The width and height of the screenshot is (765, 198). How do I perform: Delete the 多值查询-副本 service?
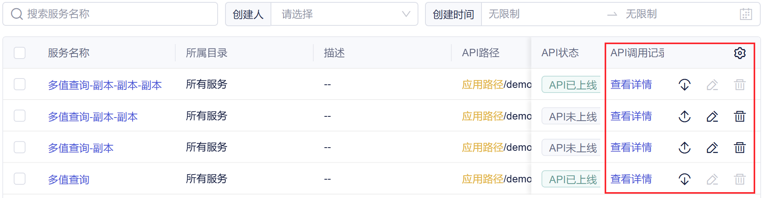(x=740, y=148)
